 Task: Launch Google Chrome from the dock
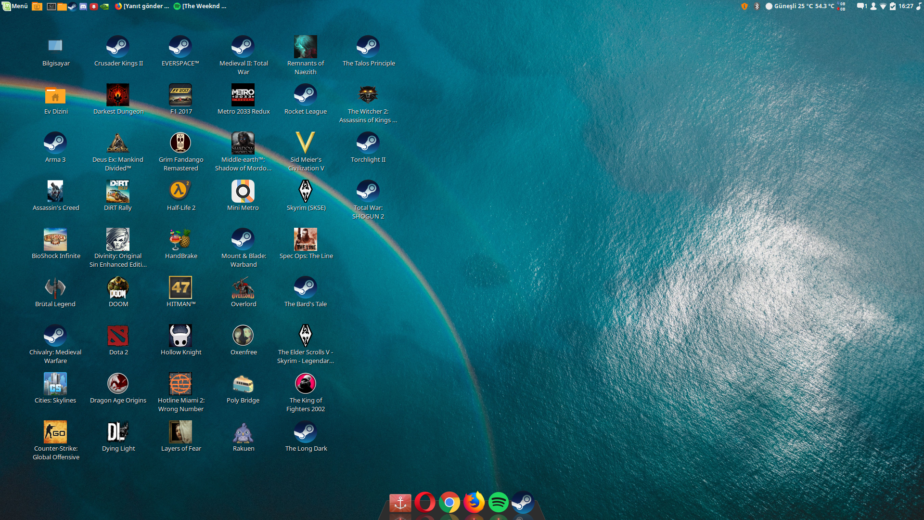tap(449, 503)
